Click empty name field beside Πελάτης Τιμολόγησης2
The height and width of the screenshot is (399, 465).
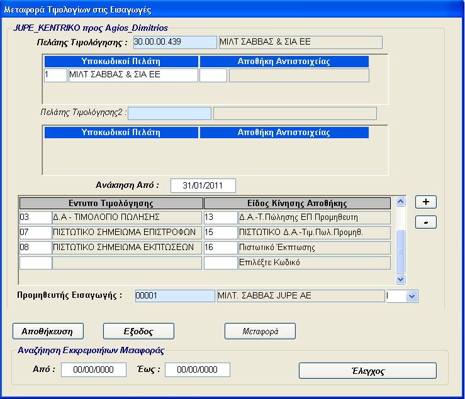[x=294, y=114]
